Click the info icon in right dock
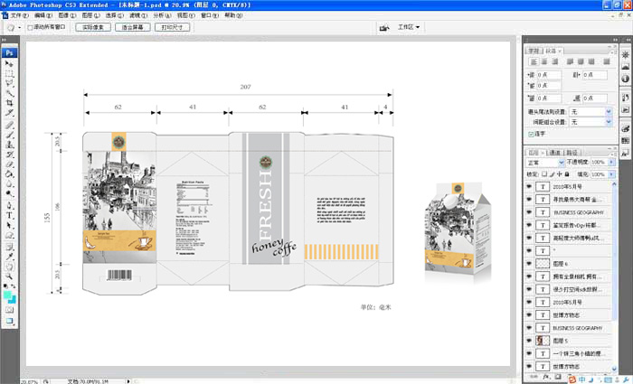 tap(625, 78)
